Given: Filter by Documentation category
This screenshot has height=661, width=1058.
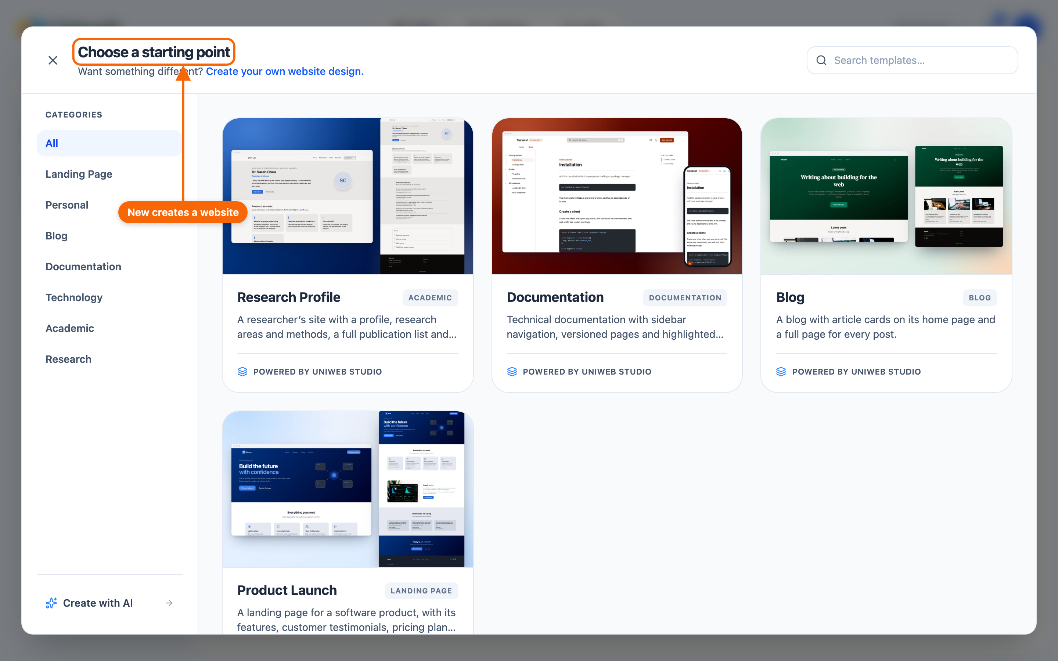Looking at the screenshot, I should pyautogui.click(x=109, y=267).
